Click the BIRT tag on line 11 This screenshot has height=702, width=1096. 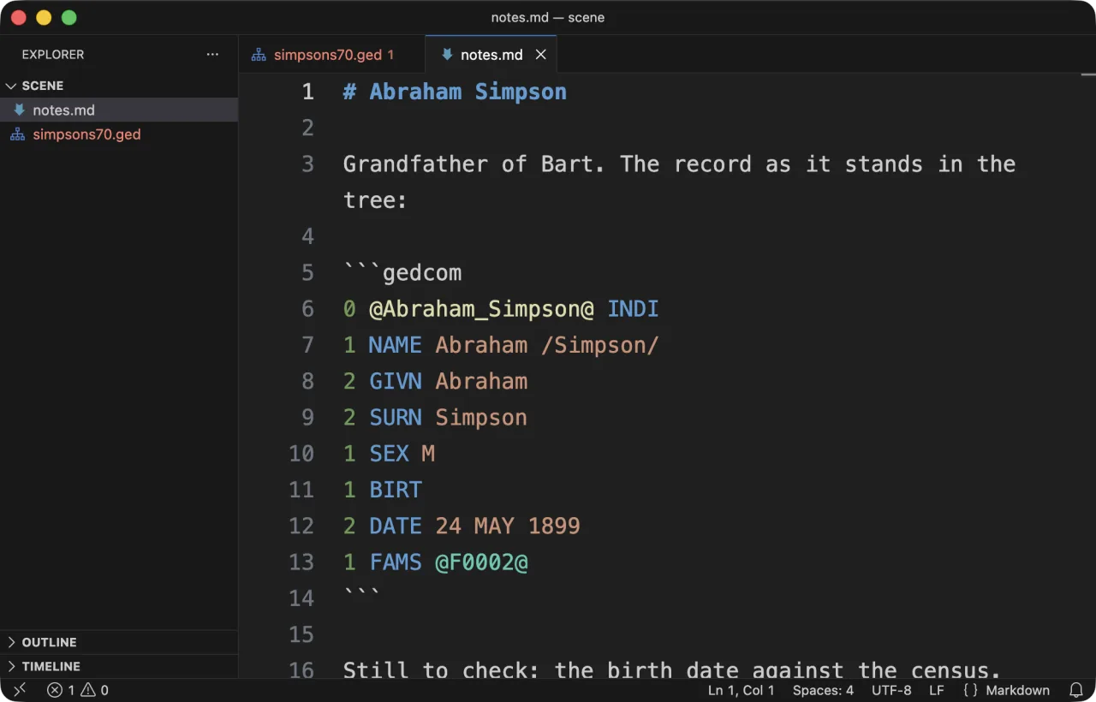coord(396,490)
